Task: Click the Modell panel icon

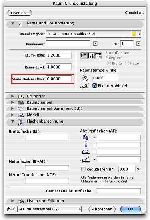Action: tap(21, 115)
